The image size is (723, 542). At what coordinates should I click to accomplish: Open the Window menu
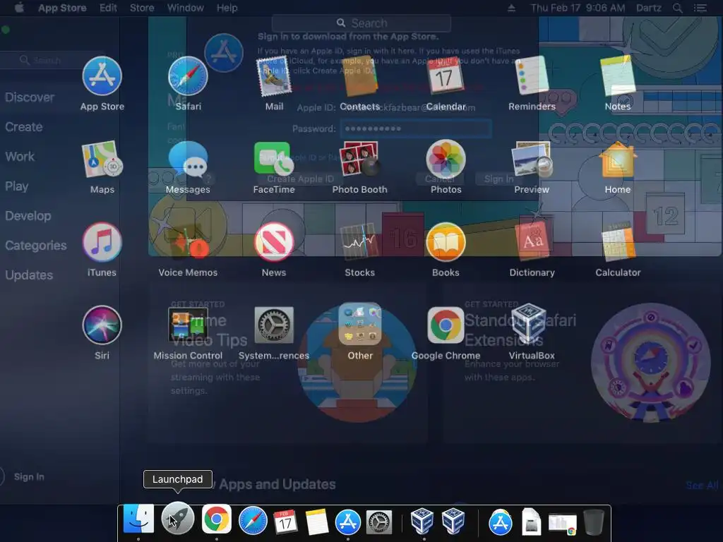(x=186, y=8)
